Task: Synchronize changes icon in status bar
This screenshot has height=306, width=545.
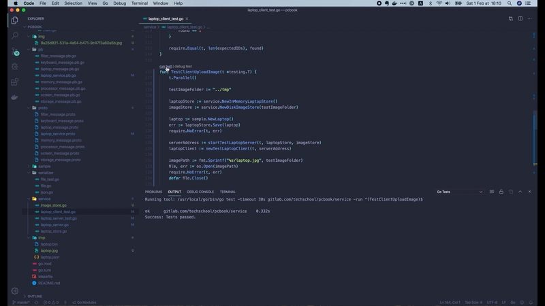Action: point(36,302)
